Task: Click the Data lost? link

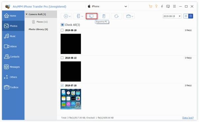Action: tap(188, 118)
